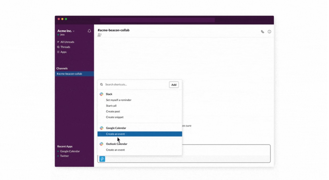Start a call with phone icon
Screen dimensions: 329x180
click(263, 32)
